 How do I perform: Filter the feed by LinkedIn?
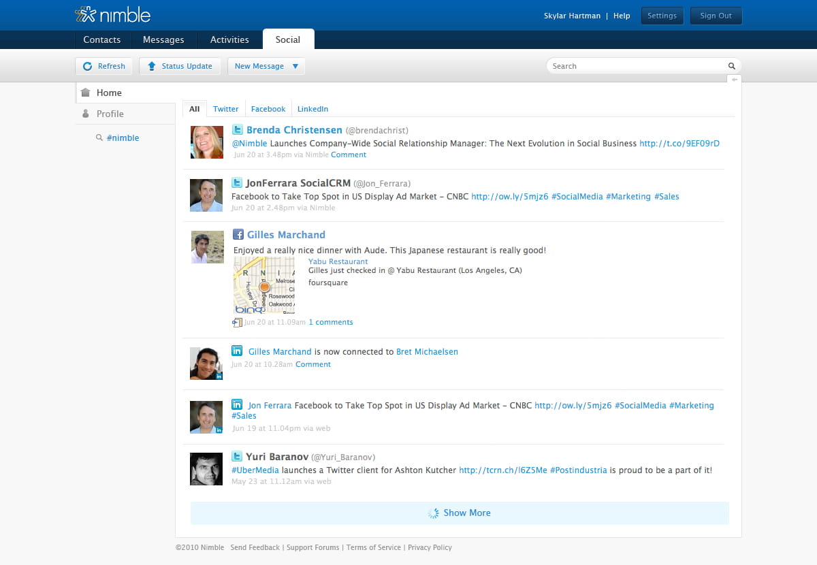click(x=313, y=109)
